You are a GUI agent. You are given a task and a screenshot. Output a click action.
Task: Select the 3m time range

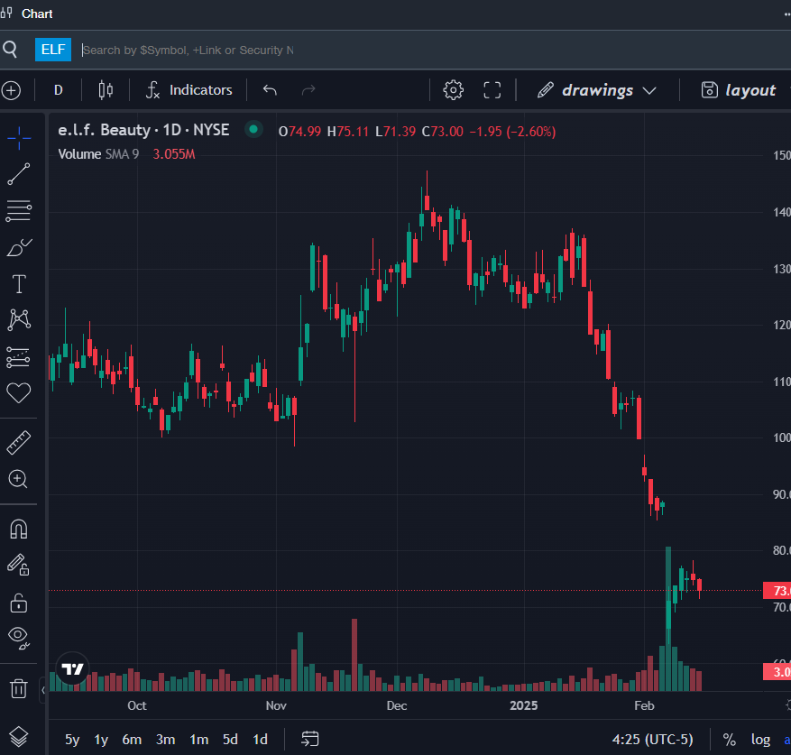pos(165,740)
